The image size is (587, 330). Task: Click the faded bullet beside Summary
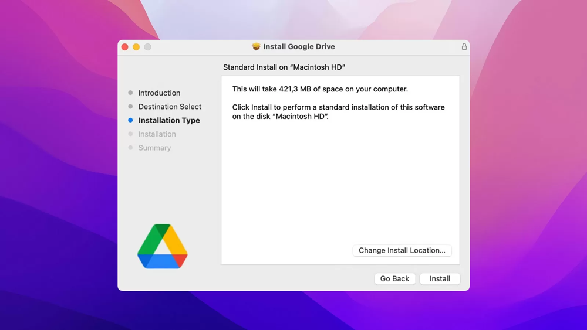[x=130, y=148]
